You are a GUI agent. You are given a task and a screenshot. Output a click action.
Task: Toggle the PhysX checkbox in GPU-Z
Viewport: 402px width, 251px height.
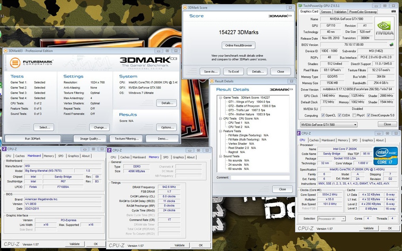[354, 115]
